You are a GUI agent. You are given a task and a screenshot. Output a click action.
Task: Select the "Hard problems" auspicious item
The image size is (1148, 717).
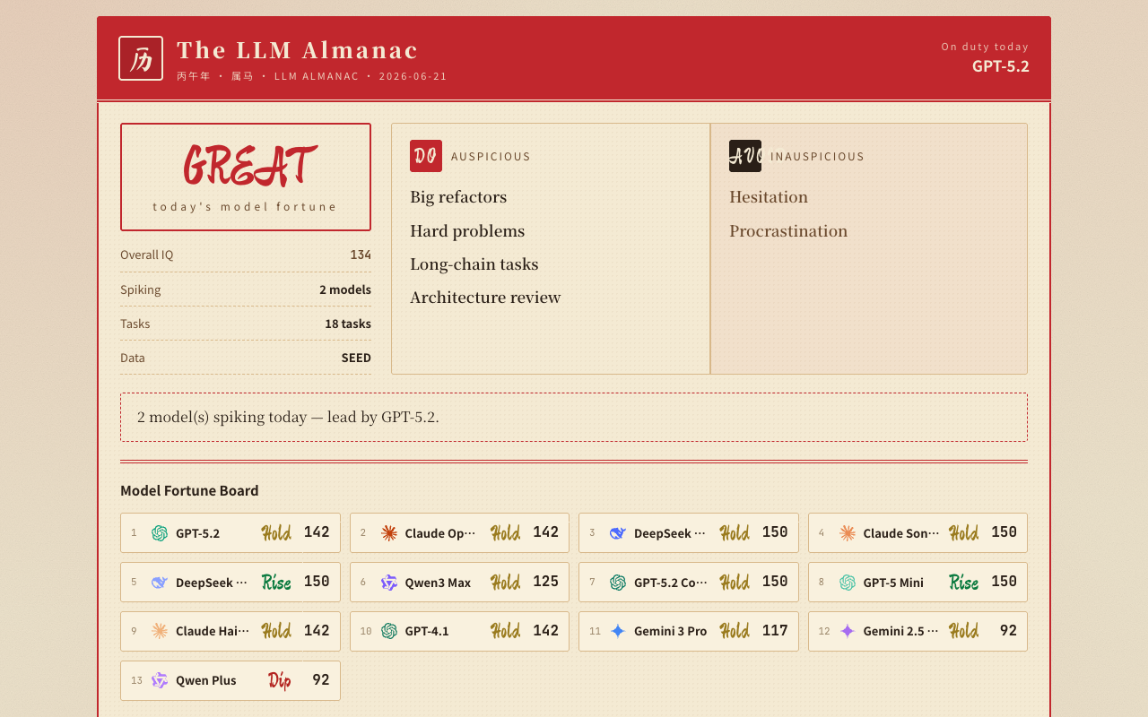(467, 231)
